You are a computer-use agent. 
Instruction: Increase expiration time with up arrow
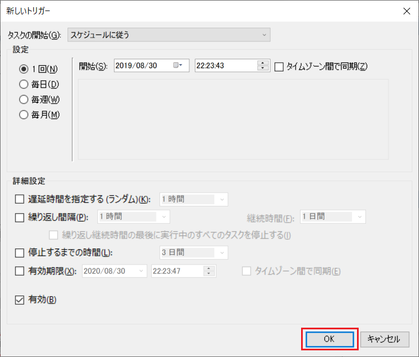click(209, 268)
